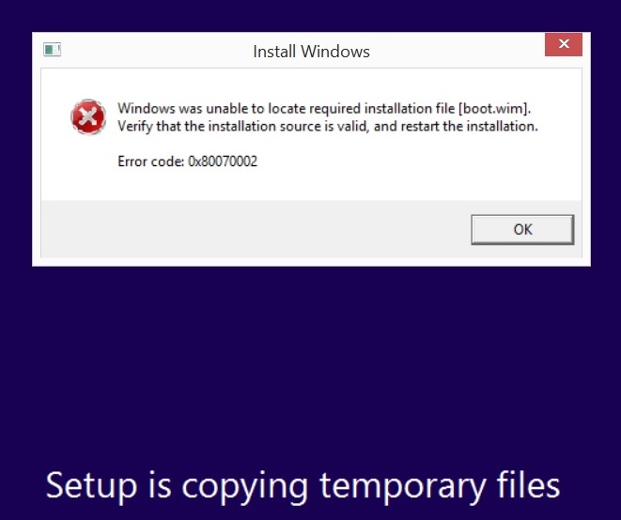Click the red error X icon

[88, 117]
